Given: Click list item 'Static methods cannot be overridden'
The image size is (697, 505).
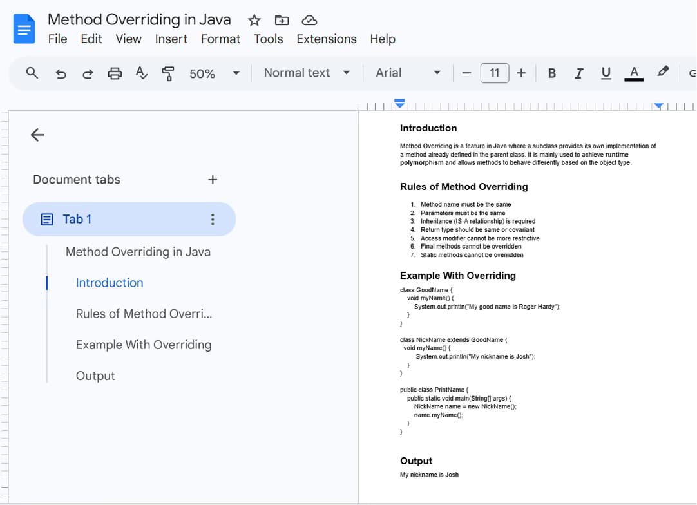Looking at the screenshot, I should click(x=472, y=254).
